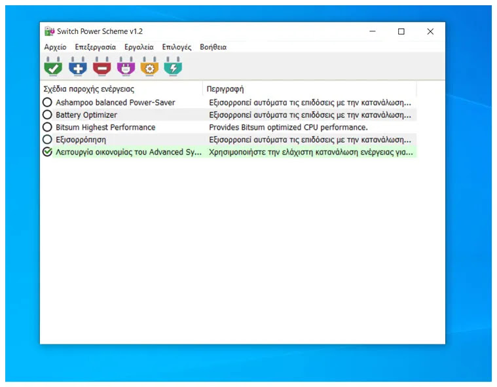Open the Βοήθεια menu

(x=213, y=47)
